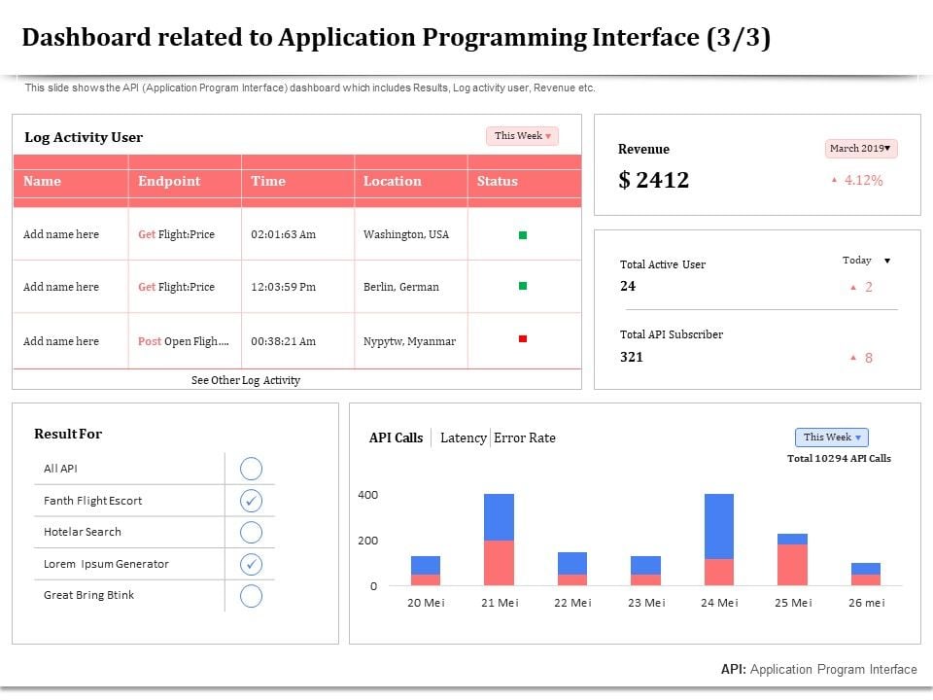Click the upward revenue growth arrow beside 4.12%

[x=836, y=181]
